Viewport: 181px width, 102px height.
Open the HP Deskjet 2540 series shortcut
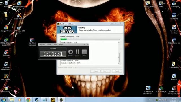coord(19,29)
